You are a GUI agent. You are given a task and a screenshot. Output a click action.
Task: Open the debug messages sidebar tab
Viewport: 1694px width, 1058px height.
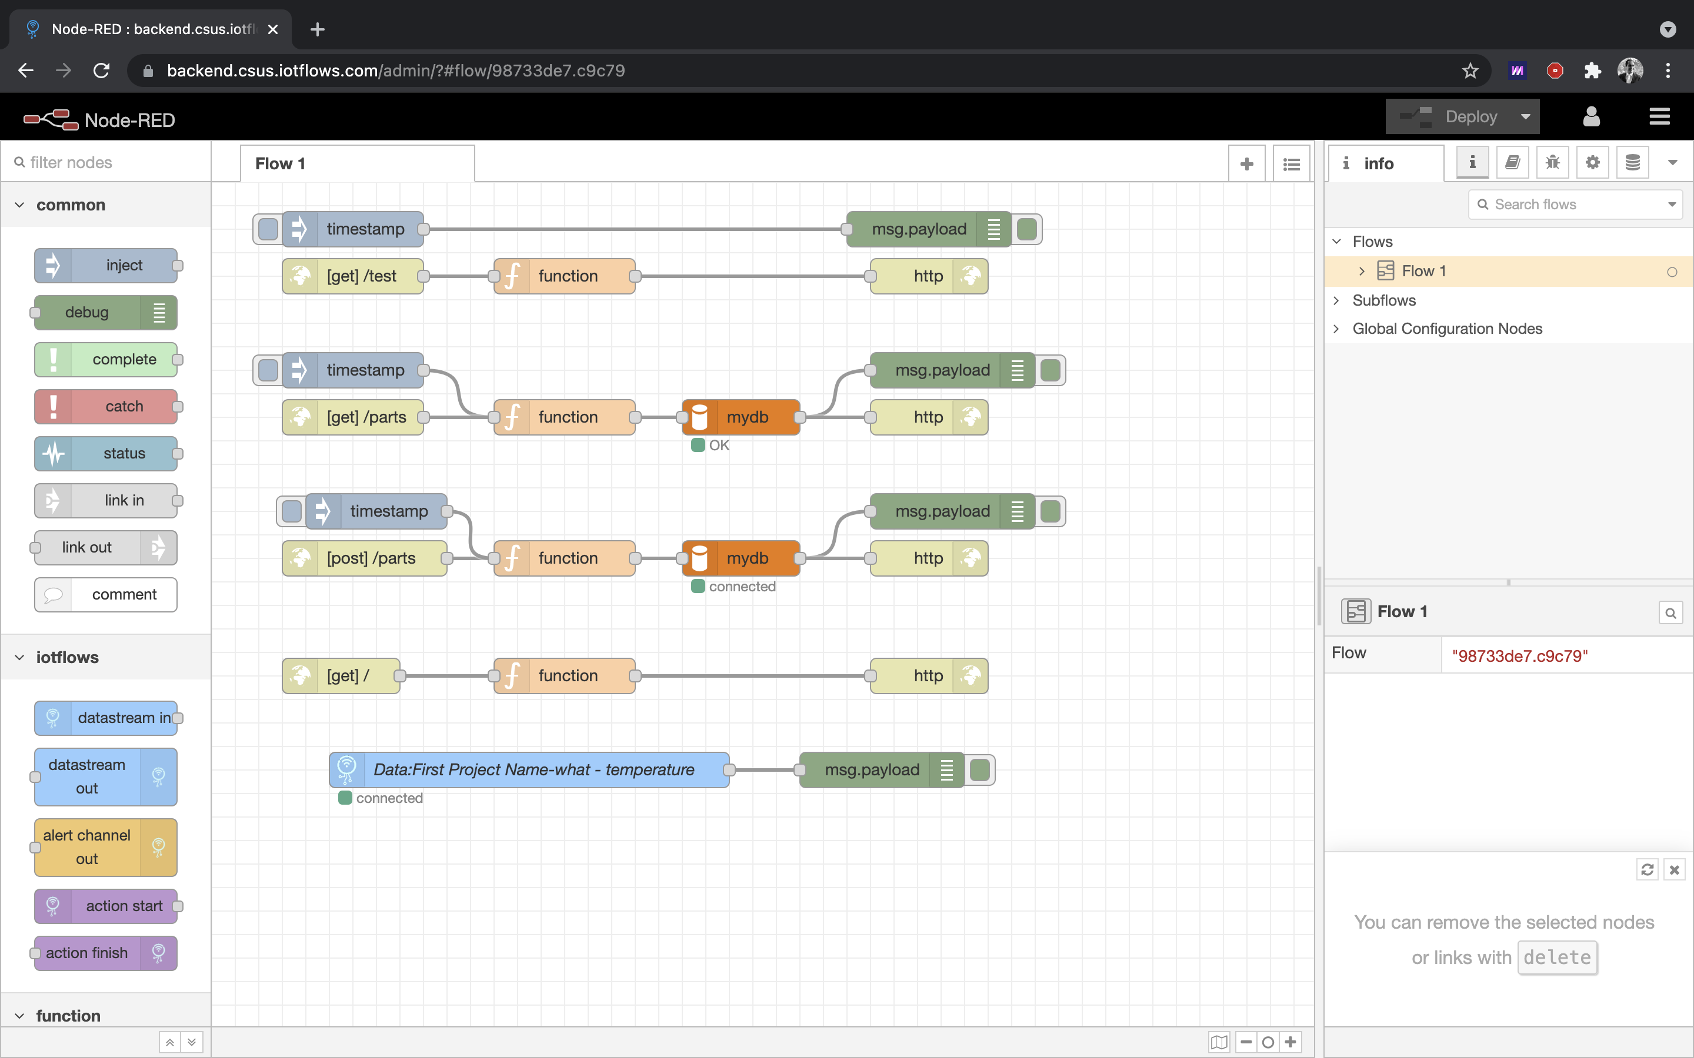pos(1552,163)
